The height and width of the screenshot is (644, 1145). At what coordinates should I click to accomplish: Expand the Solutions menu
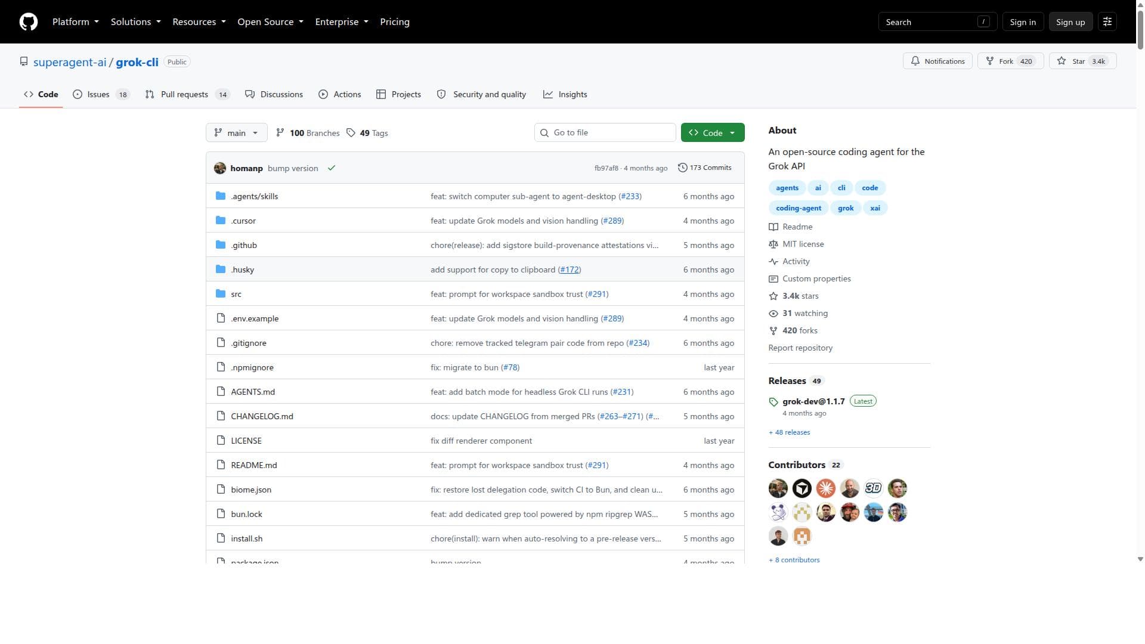click(136, 22)
